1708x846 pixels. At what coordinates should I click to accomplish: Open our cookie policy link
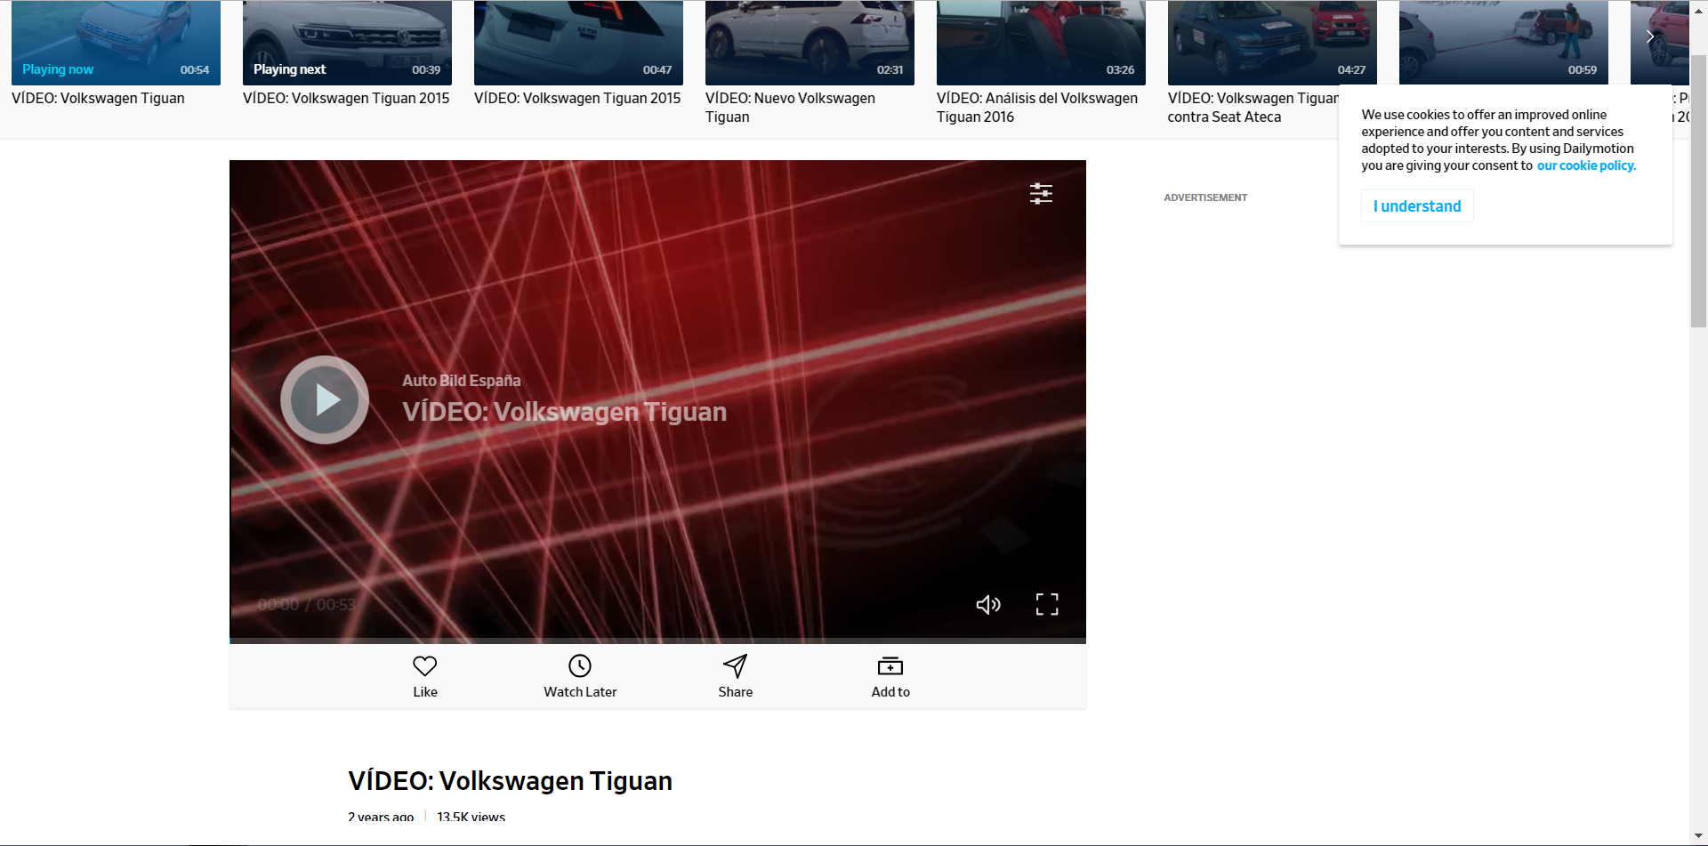pyautogui.click(x=1586, y=165)
